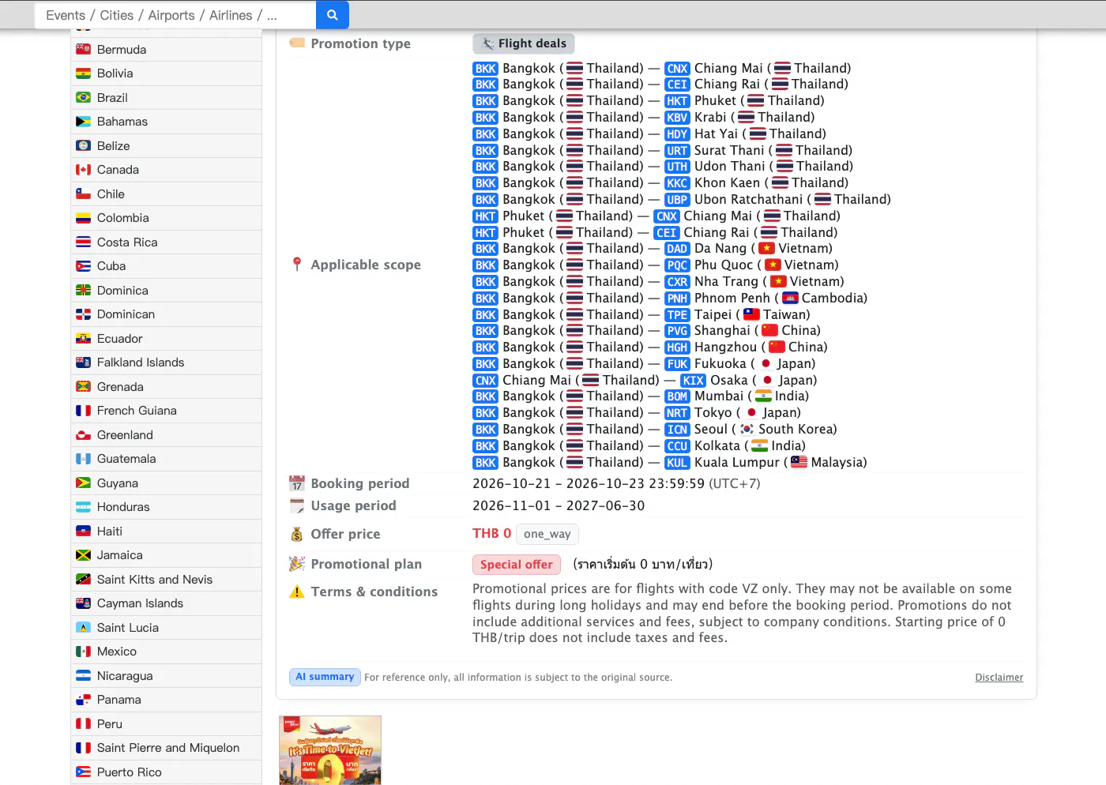The image size is (1106, 785).
Task: Click the Guatemala flag icon
Action: [83, 459]
